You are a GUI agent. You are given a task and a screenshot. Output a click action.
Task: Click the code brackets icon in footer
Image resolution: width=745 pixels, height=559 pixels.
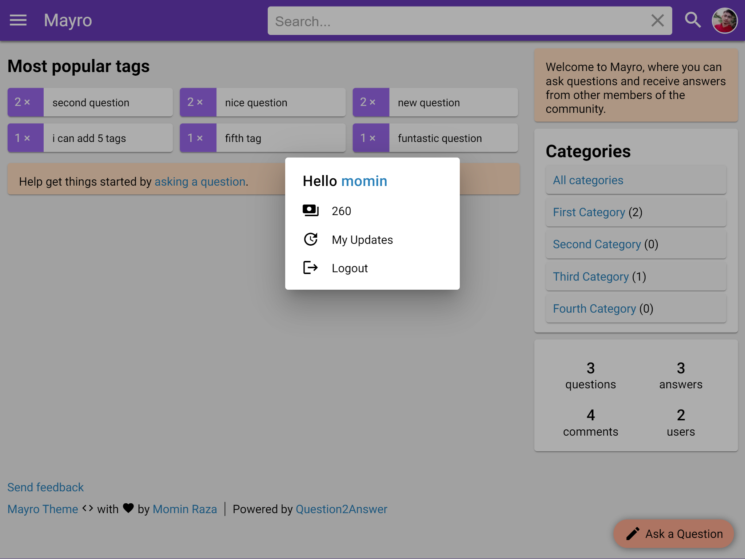(88, 508)
